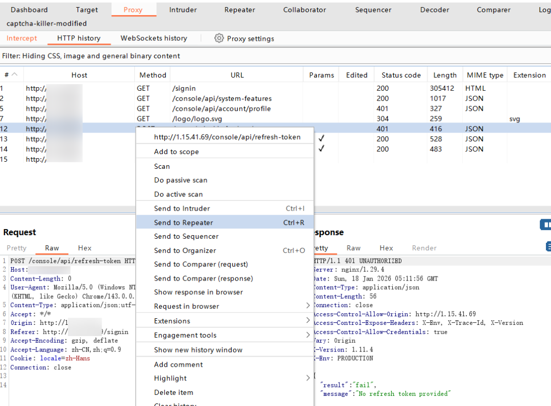Open Show new history window
This screenshot has width=551, height=406.
tap(225, 350)
